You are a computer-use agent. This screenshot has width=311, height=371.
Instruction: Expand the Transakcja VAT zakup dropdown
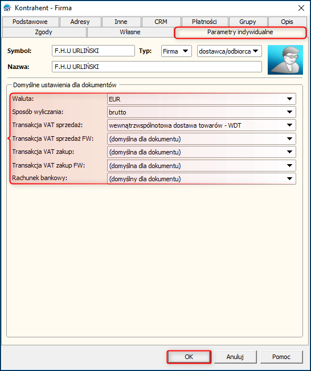click(x=202, y=152)
